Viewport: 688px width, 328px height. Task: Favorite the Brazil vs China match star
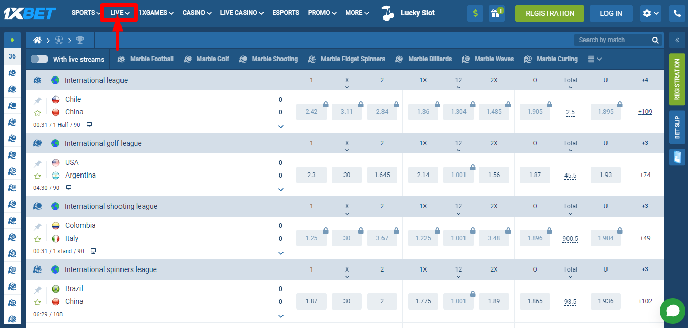(x=37, y=302)
